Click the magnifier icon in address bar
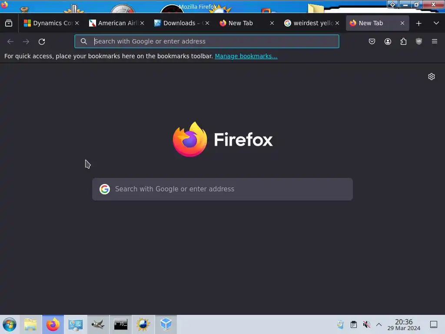This screenshot has width=445, height=334. click(84, 41)
